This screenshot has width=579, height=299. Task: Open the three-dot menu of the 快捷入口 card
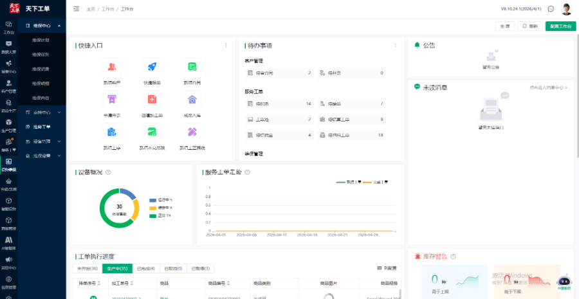tap(226, 46)
